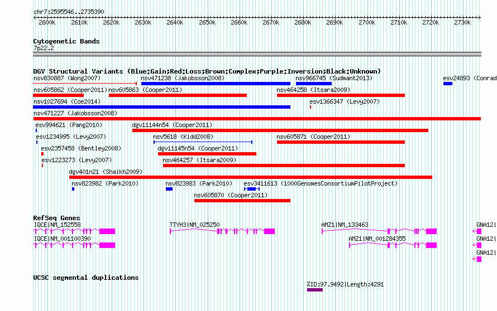Click the chr7:2595546..2735390 coordinate label
Screen dimensions: 497x311
69,12
